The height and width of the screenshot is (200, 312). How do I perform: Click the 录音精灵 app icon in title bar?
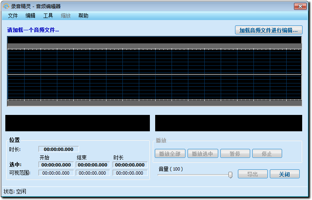(x=6, y=7)
